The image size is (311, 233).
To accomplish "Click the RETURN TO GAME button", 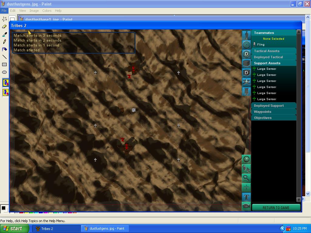I will (276, 208).
